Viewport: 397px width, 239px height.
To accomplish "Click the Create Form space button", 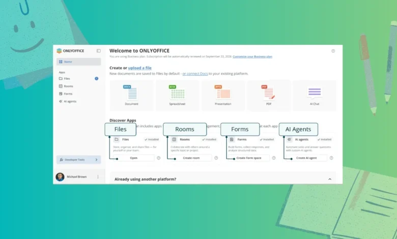I will pos(249,158).
